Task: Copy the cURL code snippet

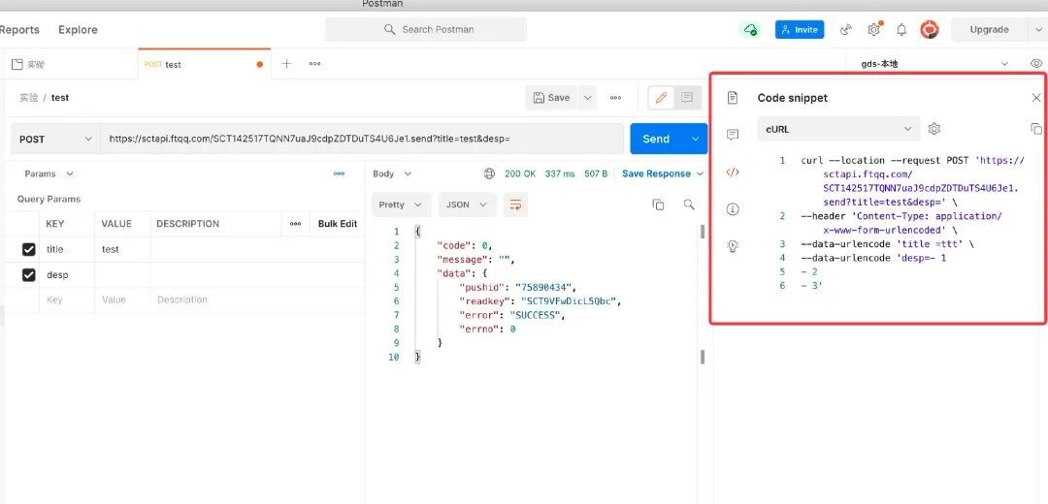Action: pyautogui.click(x=1035, y=129)
